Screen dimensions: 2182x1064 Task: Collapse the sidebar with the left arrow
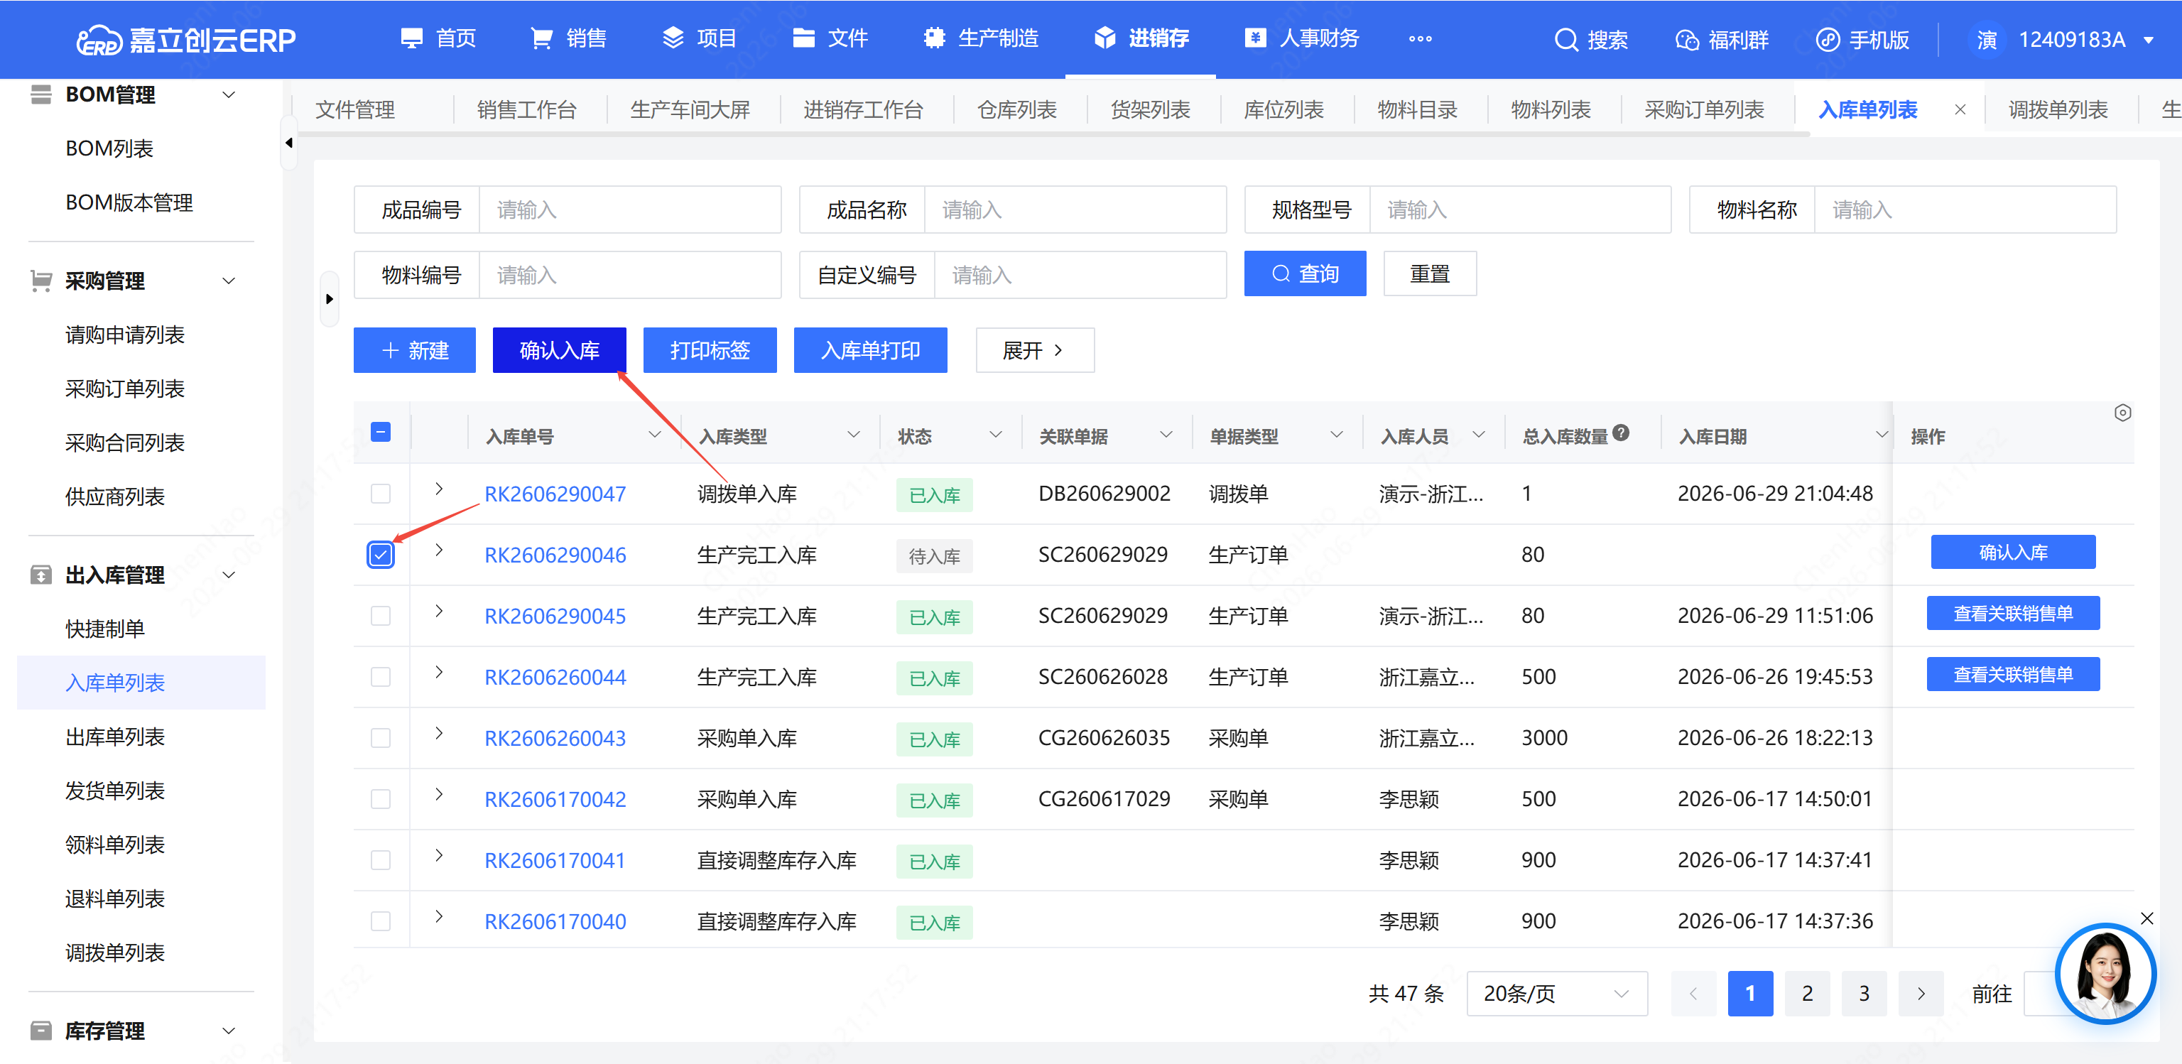290,143
